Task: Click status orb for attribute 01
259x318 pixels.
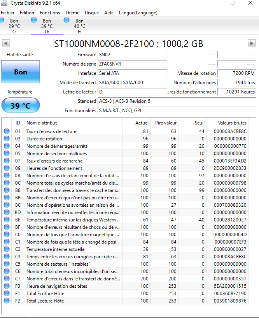Action: [x=7, y=131]
